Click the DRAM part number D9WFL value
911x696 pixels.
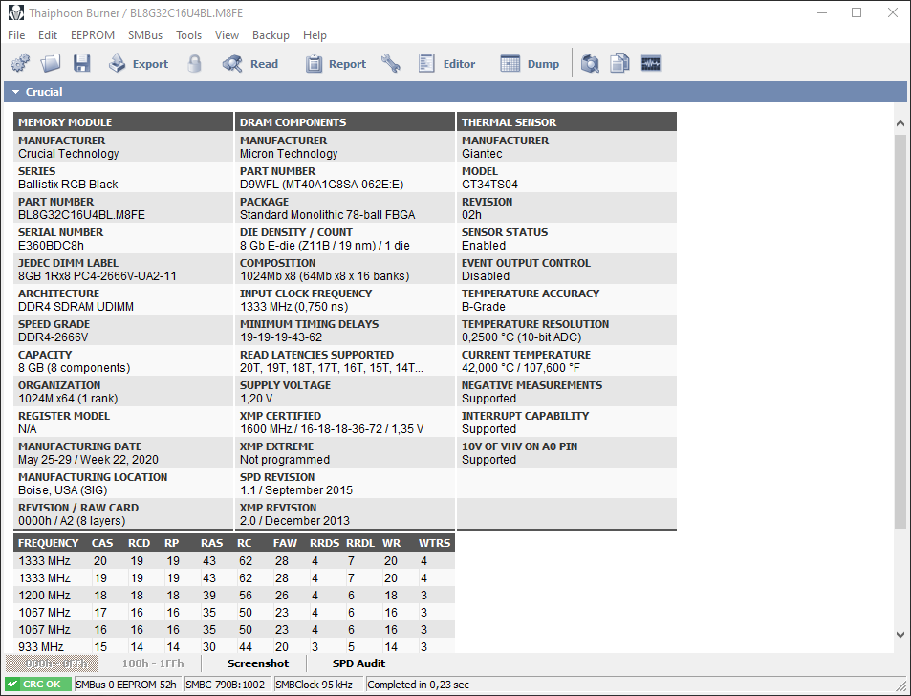tap(321, 185)
